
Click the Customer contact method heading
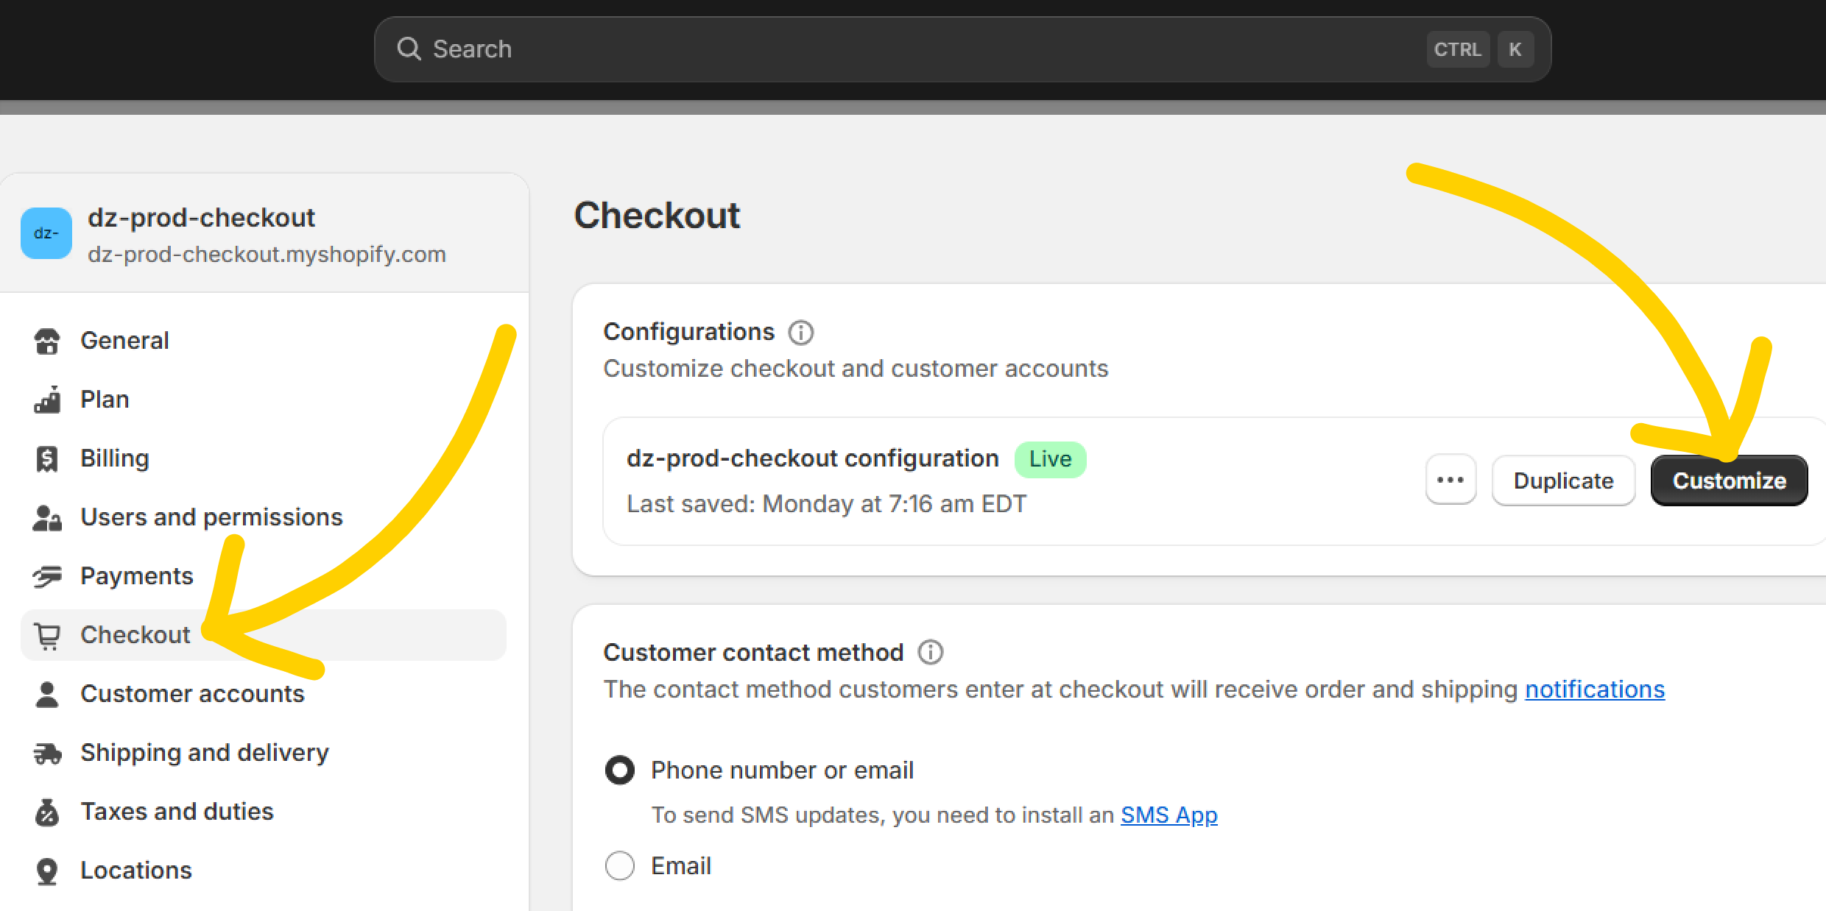(x=753, y=653)
